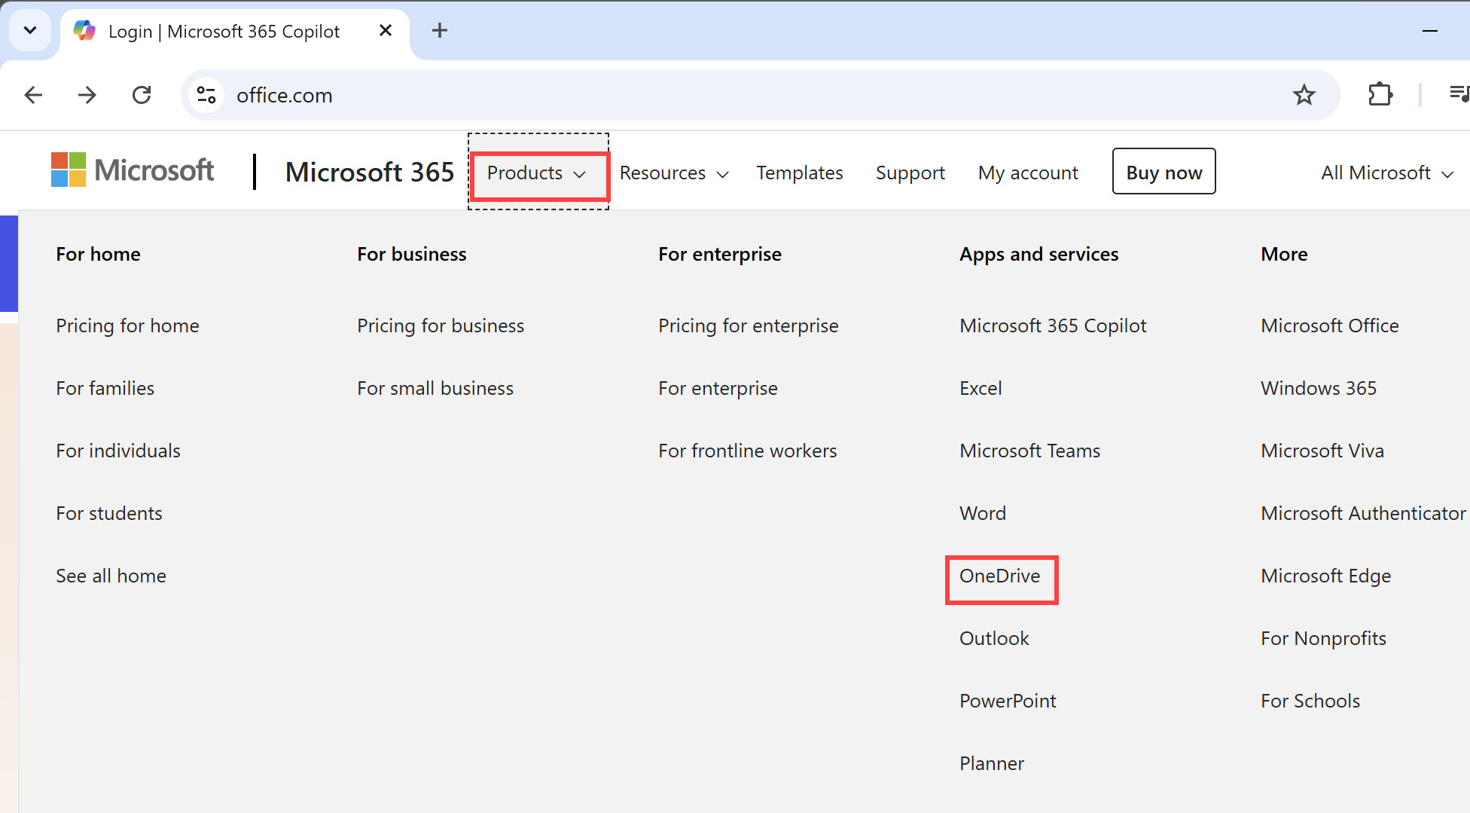Image resolution: width=1470 pixels, height=813 pixels.
Task: Go to Microsoft Teams link
Action: tap(1029, 451)
